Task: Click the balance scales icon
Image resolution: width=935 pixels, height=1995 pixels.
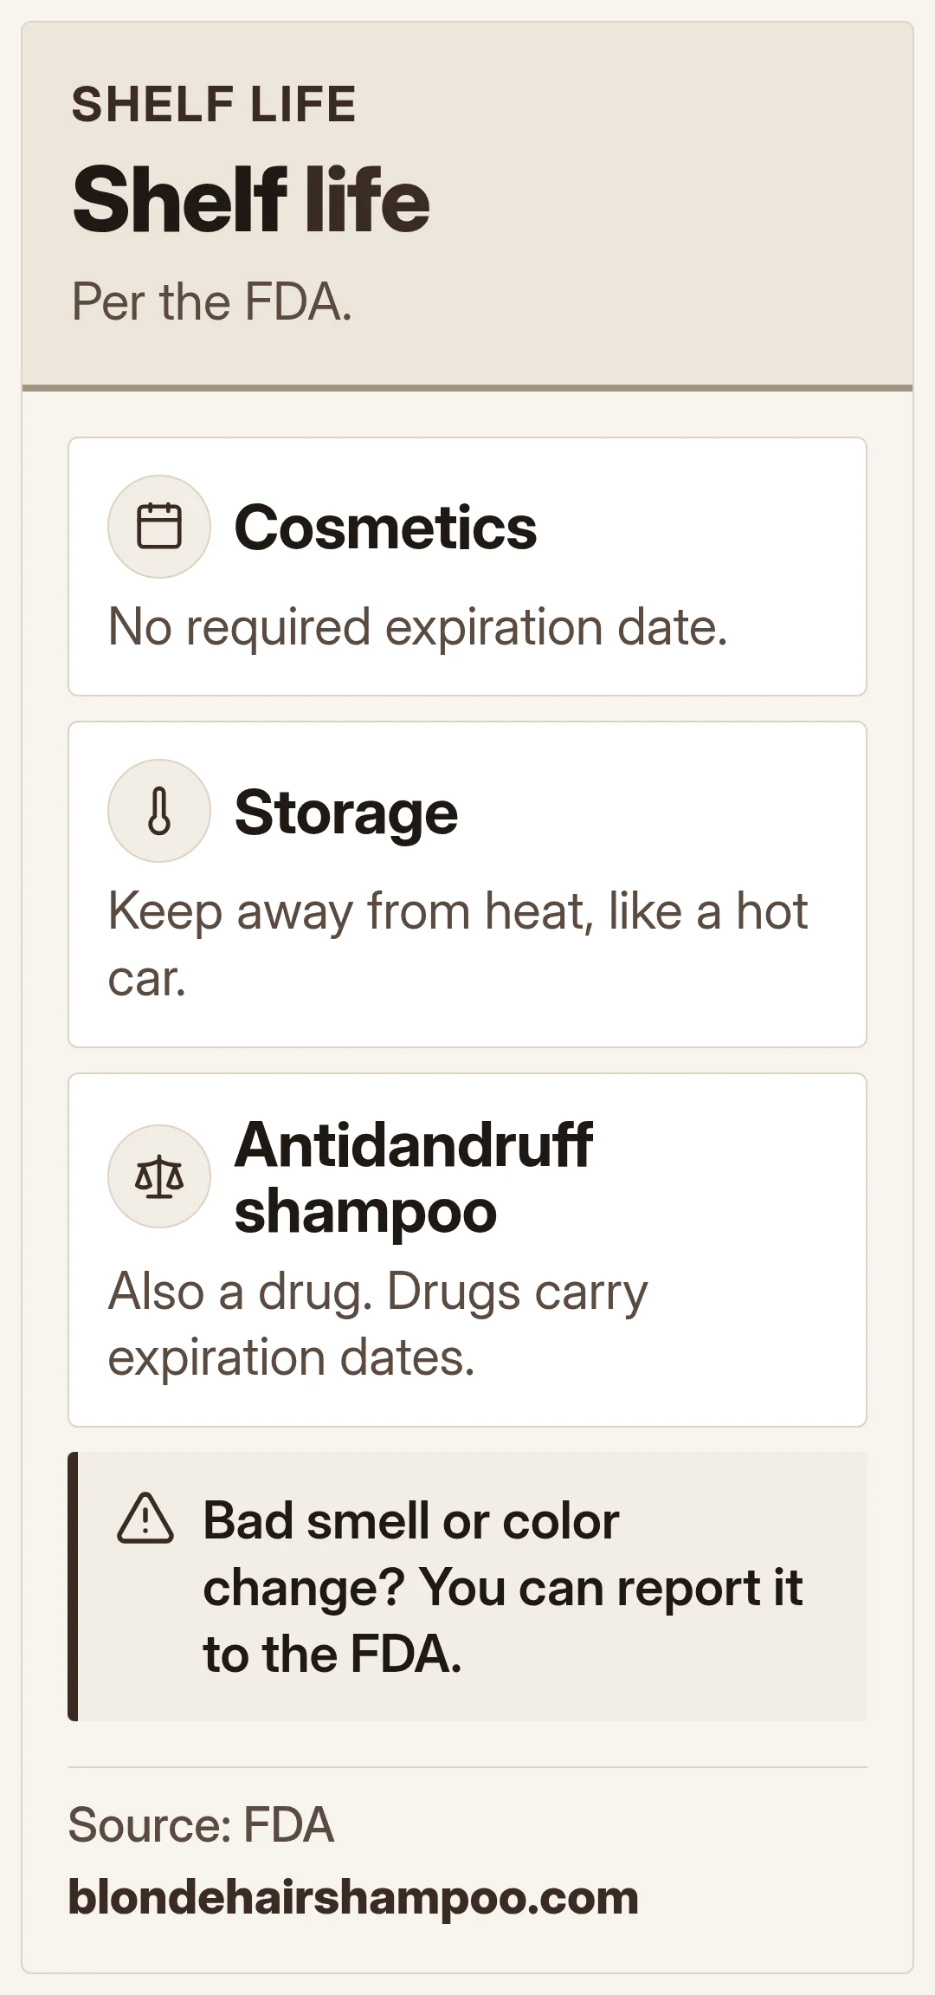Action: click(159, 1176)
